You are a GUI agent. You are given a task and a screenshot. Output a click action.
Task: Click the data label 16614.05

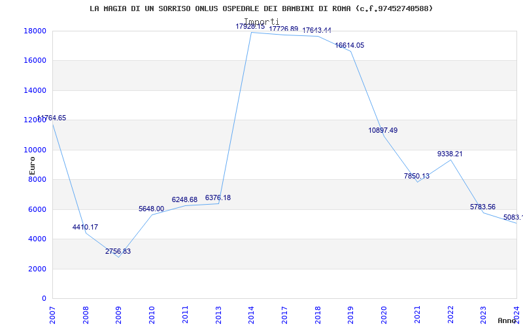click(x=350, y=46)
